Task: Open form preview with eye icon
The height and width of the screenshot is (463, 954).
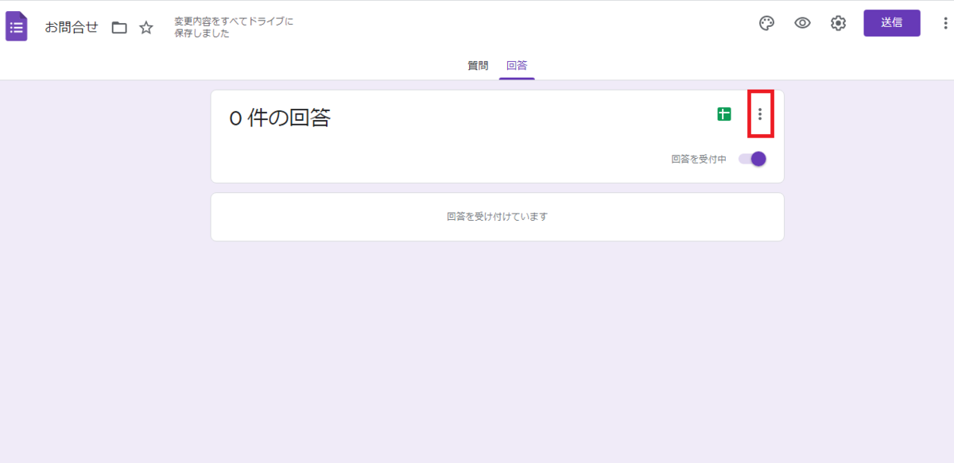Action: pyautogui.click(x=802, y=23)
